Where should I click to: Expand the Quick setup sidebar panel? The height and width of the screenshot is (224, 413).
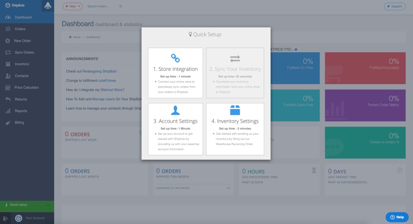point(27,205)
